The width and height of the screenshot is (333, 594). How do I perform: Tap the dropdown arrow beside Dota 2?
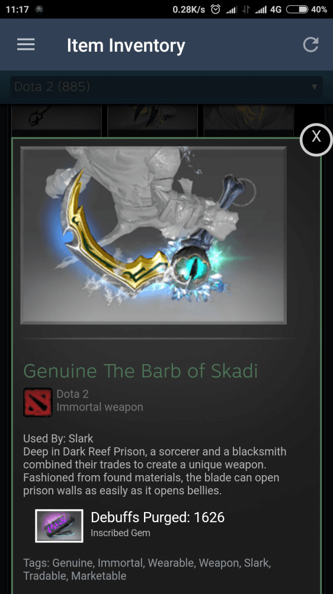(314, 87)
